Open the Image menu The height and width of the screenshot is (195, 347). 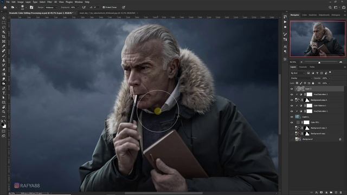tap(21, 2)
